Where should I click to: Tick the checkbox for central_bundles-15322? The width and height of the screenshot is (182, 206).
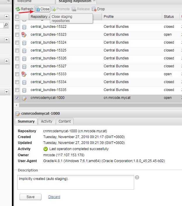tap(17, 27)
